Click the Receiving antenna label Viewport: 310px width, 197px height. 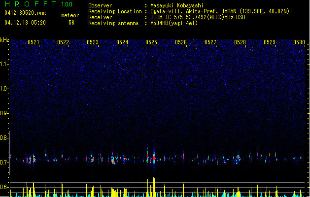[113, 23]
